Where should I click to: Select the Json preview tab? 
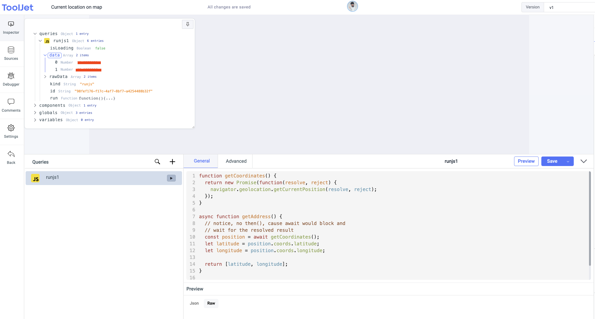coord(194,303)
